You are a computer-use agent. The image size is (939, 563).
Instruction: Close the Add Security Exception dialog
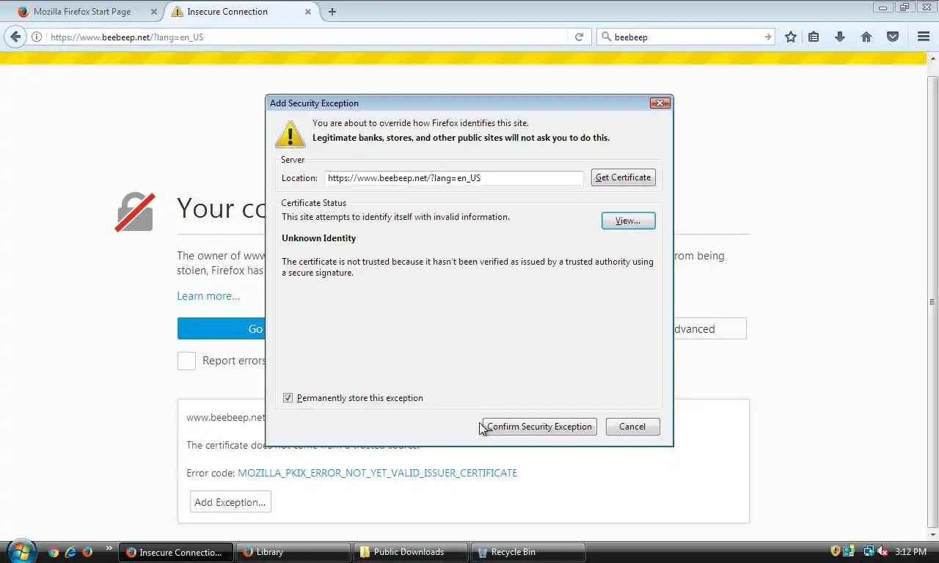click(x=660, y=103)
